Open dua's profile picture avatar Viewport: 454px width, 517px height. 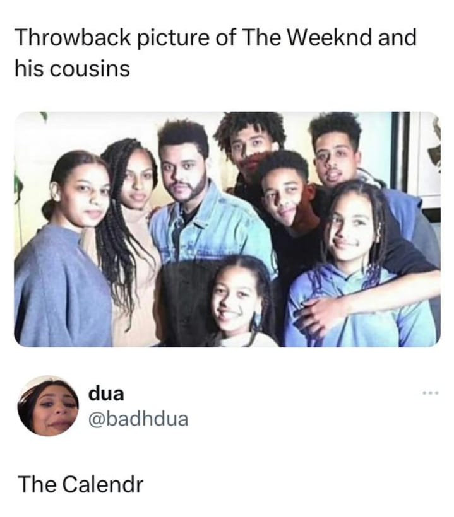(48, 406)
